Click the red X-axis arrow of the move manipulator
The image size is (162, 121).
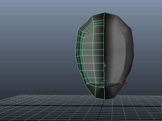(124, 83)
